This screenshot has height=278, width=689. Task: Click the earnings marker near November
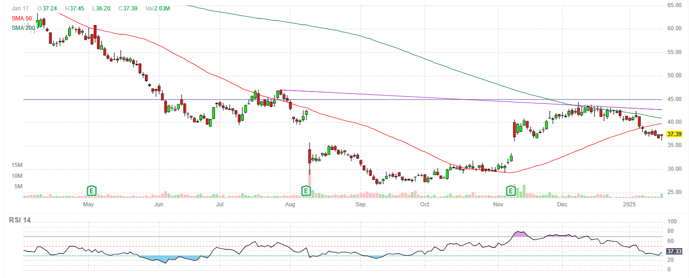click(x=511, y=191)
